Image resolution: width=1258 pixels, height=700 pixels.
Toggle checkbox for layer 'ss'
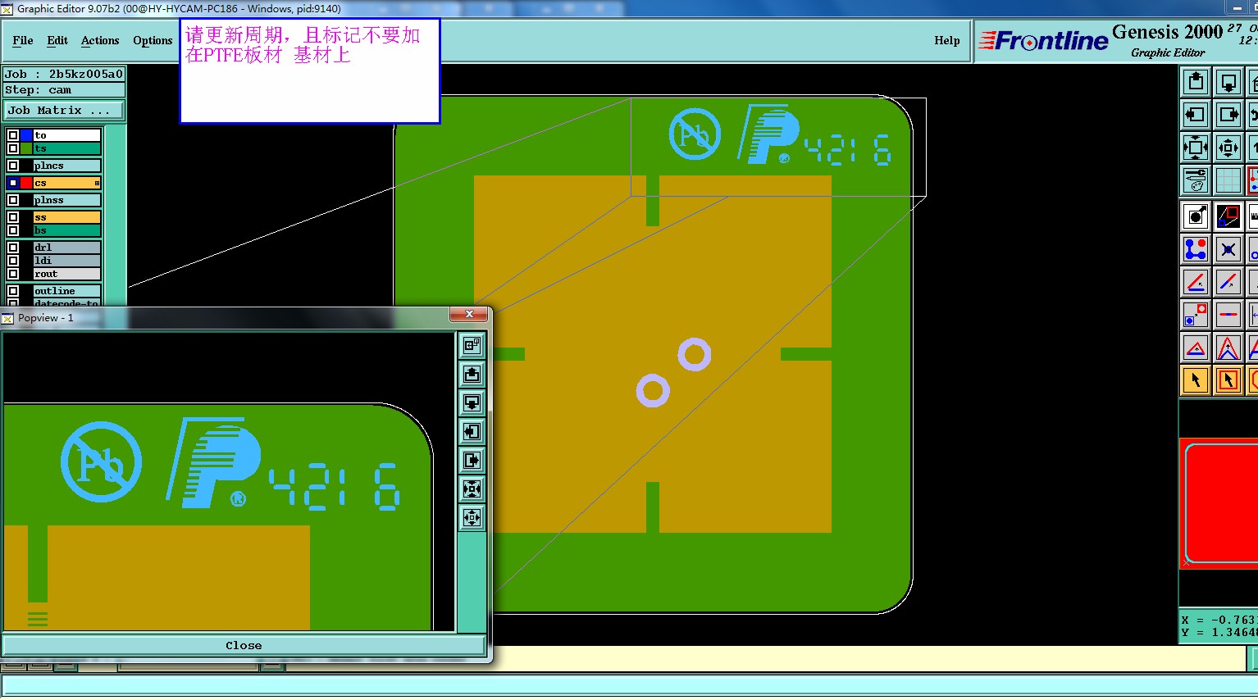[13, 217]
